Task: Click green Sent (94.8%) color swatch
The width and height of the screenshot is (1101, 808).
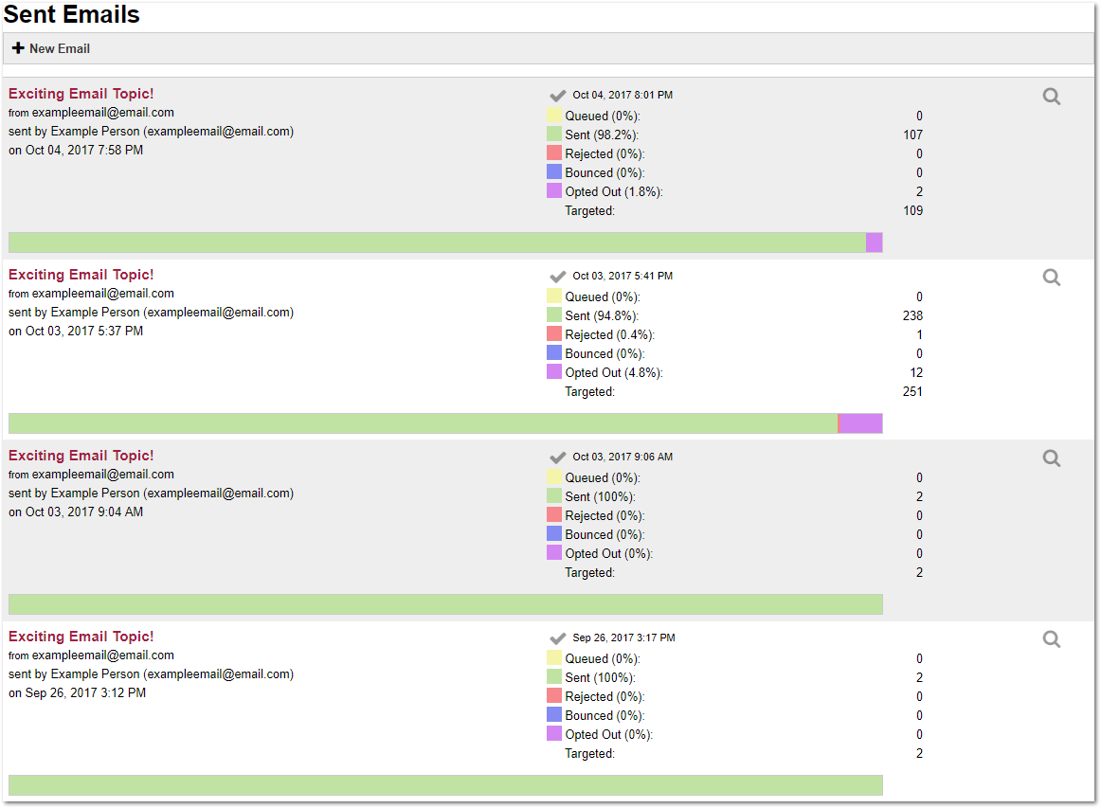Action: (x=554, y=315)
